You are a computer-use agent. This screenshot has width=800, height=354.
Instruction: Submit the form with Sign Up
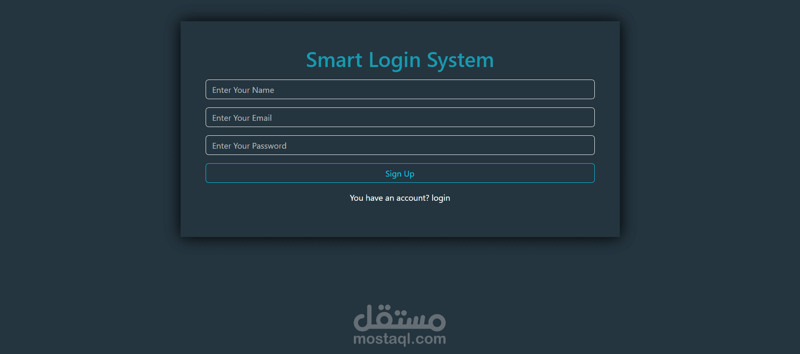point(400,173)
